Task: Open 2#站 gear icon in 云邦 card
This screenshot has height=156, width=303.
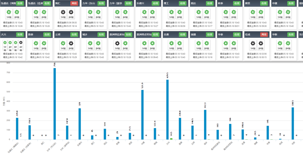Action: 71,44
